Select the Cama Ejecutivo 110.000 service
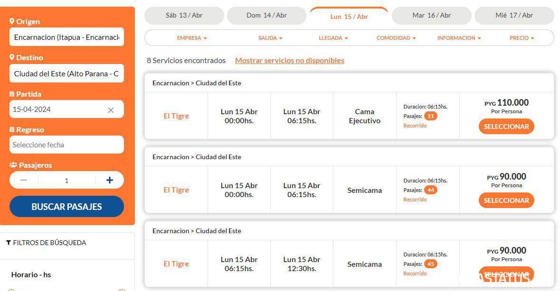This screenshot has height=291, width=560. point(506,127)
